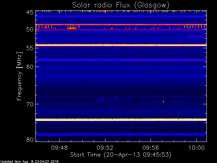Click the 80 frequency tick label
The image size is (217, 163).
pos(30,140)
